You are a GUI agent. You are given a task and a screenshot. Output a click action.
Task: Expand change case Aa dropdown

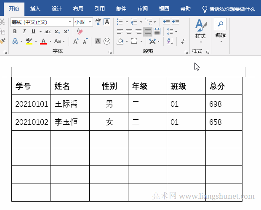click(x=59, y=41)
